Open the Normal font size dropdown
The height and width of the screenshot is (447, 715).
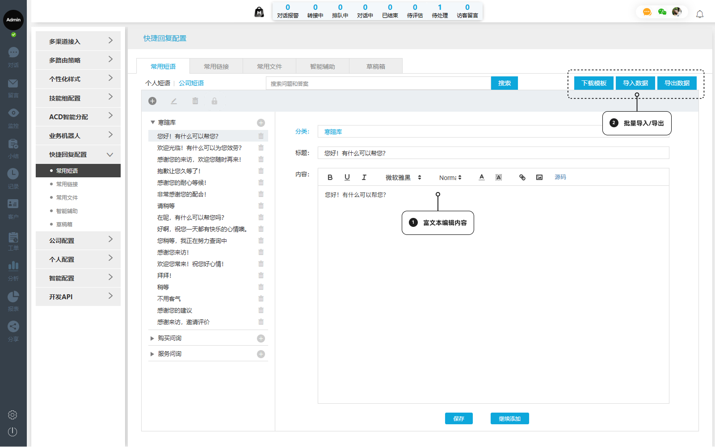(x=450, y=178)
